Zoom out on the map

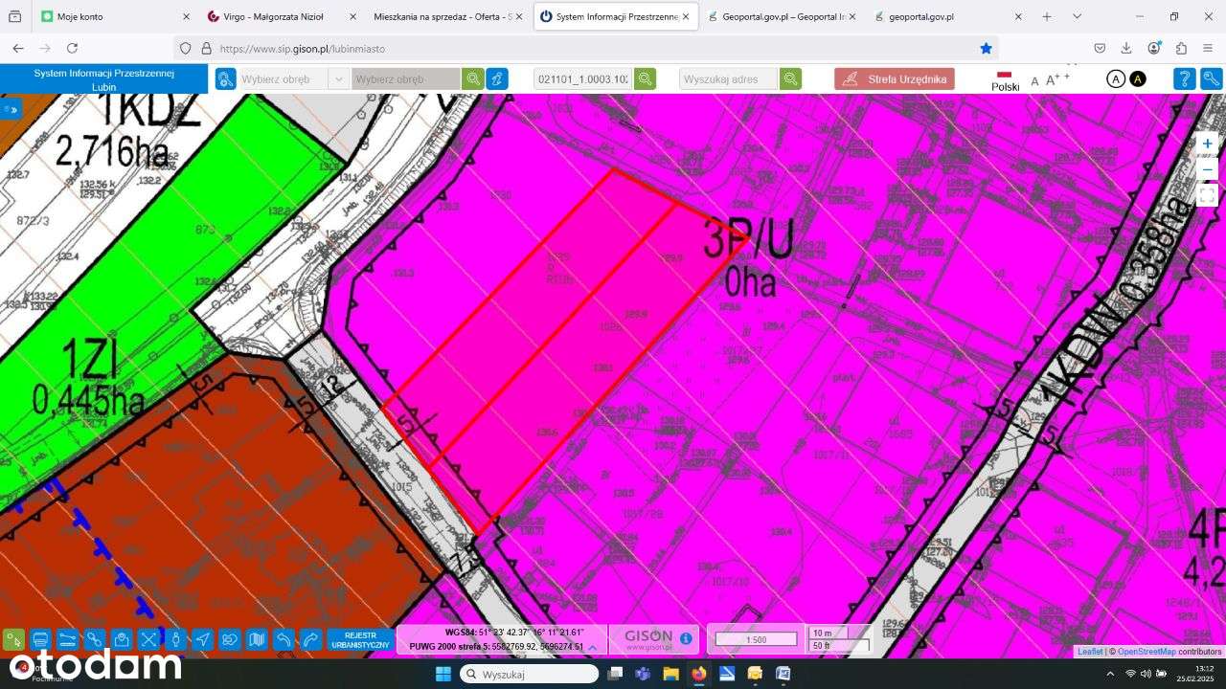[x=1208, y=169]
